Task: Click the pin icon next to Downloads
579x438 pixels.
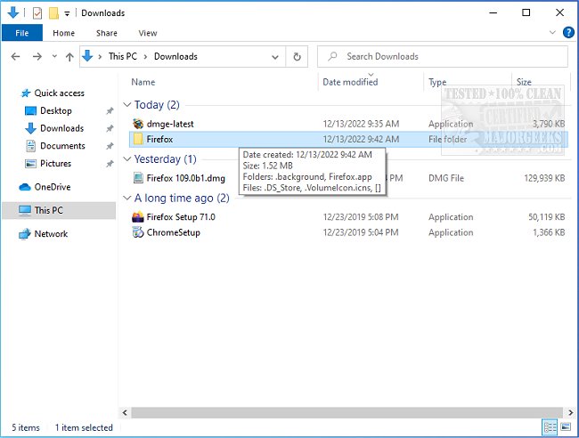Action: click(110, 128)
